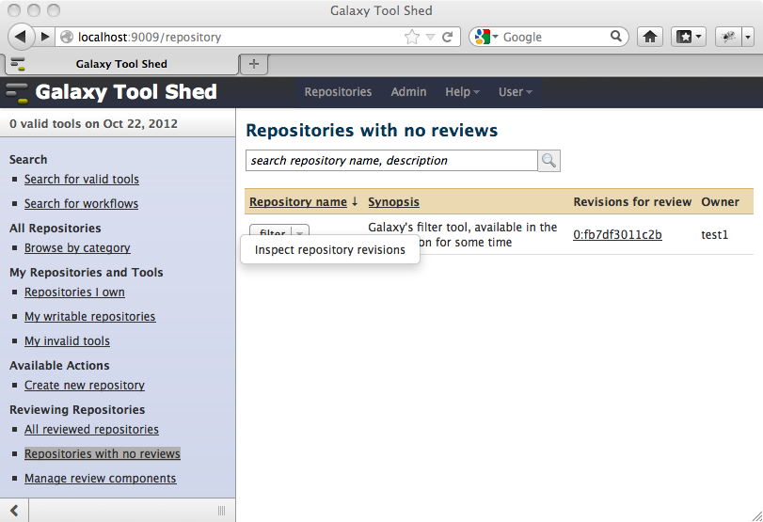763x522 pixels.
Task: Click owner test1 in table
Action: (714, 234)
